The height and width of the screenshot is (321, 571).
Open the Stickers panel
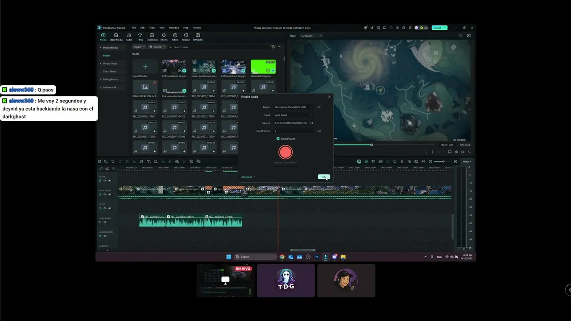186,37
